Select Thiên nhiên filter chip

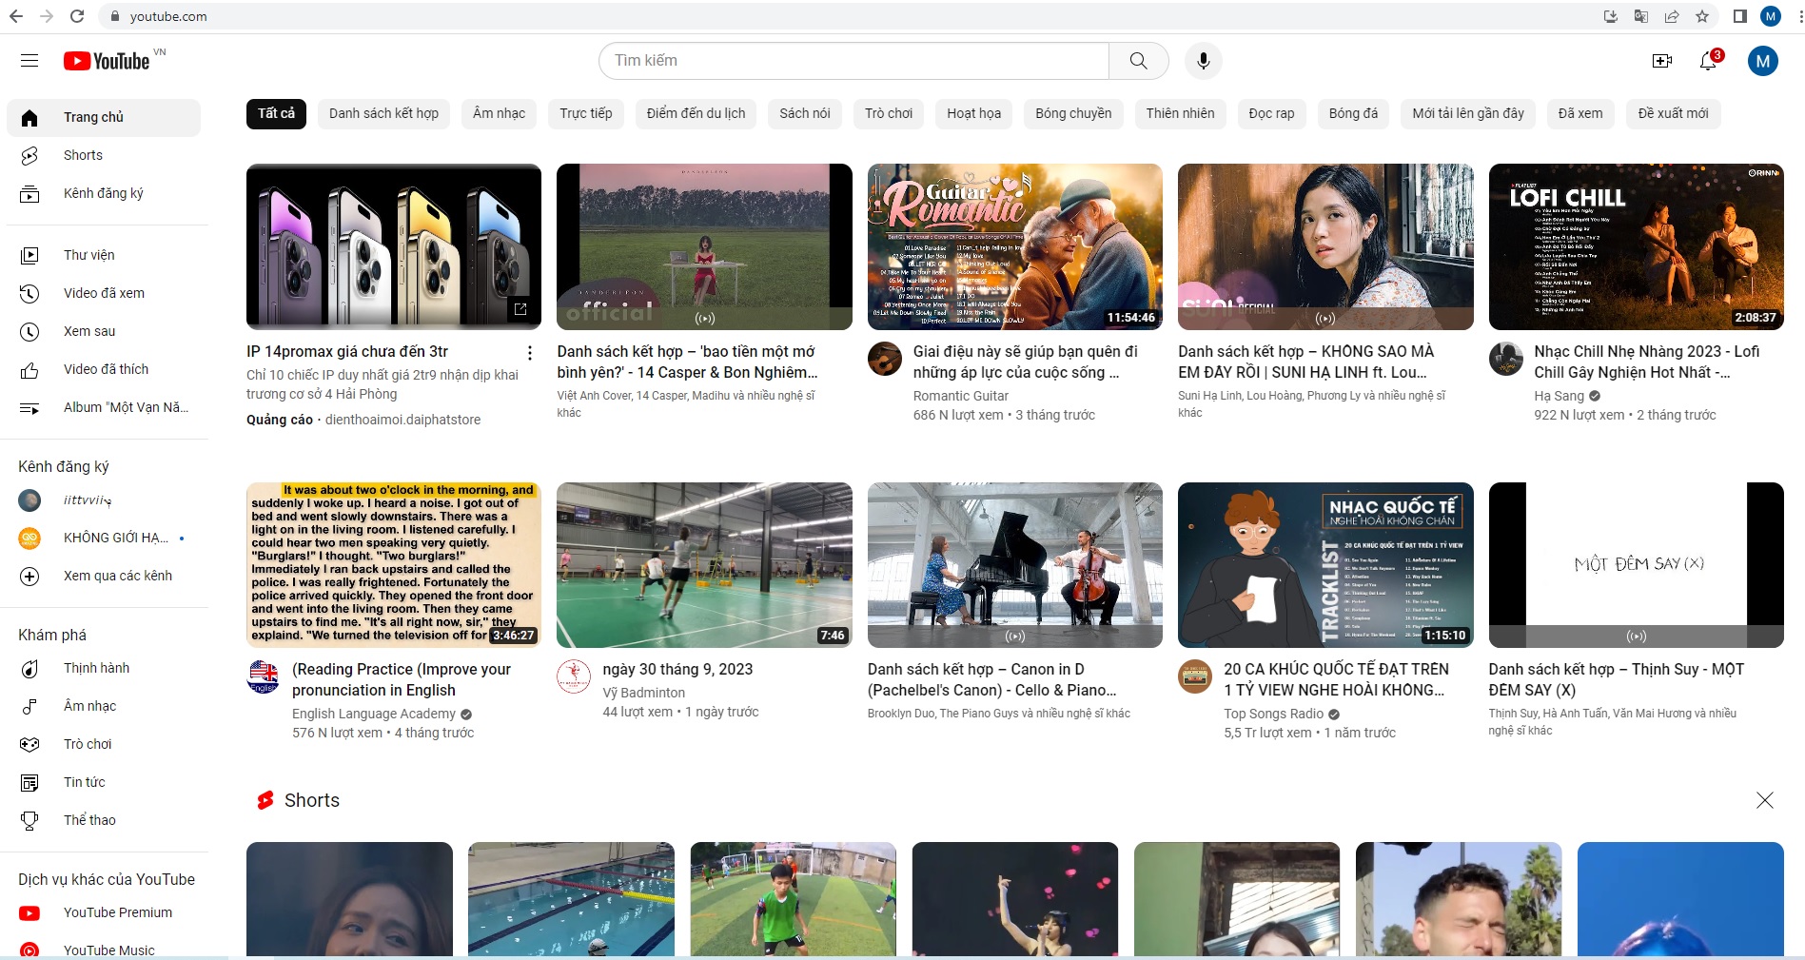(1180, 113)
